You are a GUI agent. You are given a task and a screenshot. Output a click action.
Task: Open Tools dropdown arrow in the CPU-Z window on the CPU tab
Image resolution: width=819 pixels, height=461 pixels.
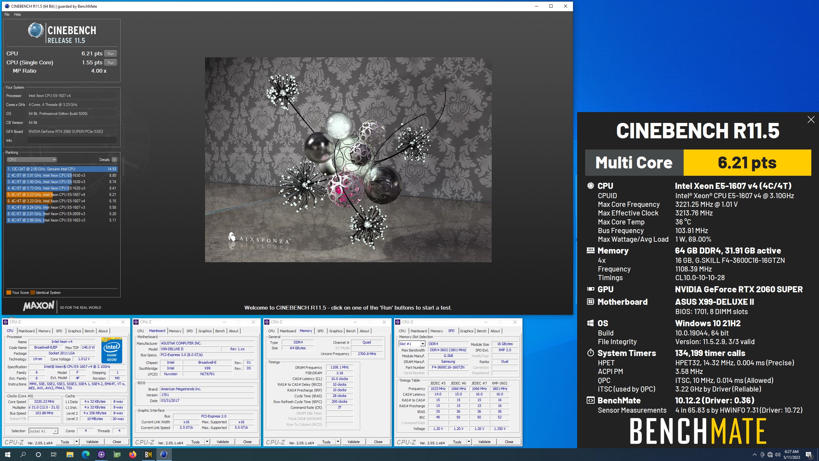coord(76,442)
